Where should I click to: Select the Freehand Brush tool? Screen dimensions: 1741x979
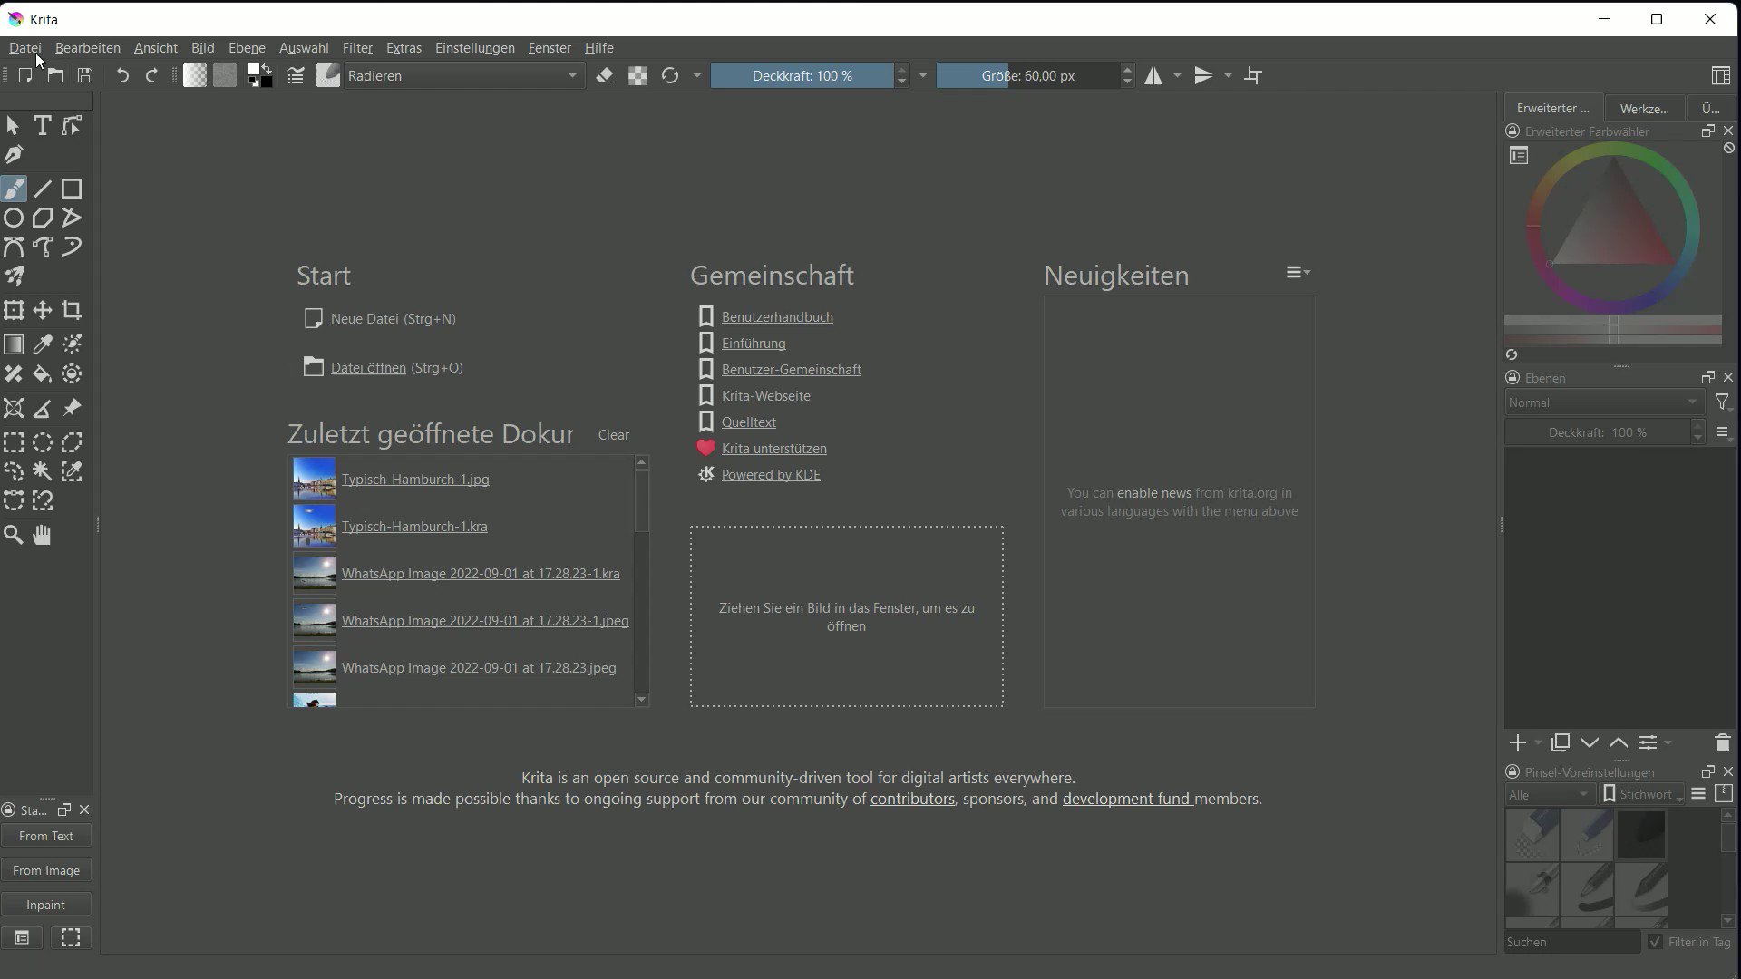click(14, 189)
